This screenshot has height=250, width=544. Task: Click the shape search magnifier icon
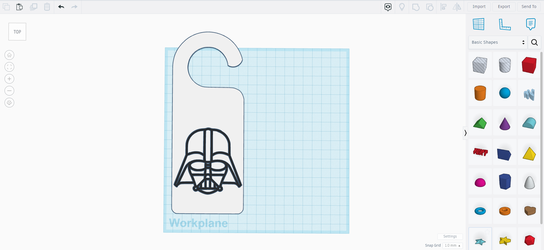[534, 42]
